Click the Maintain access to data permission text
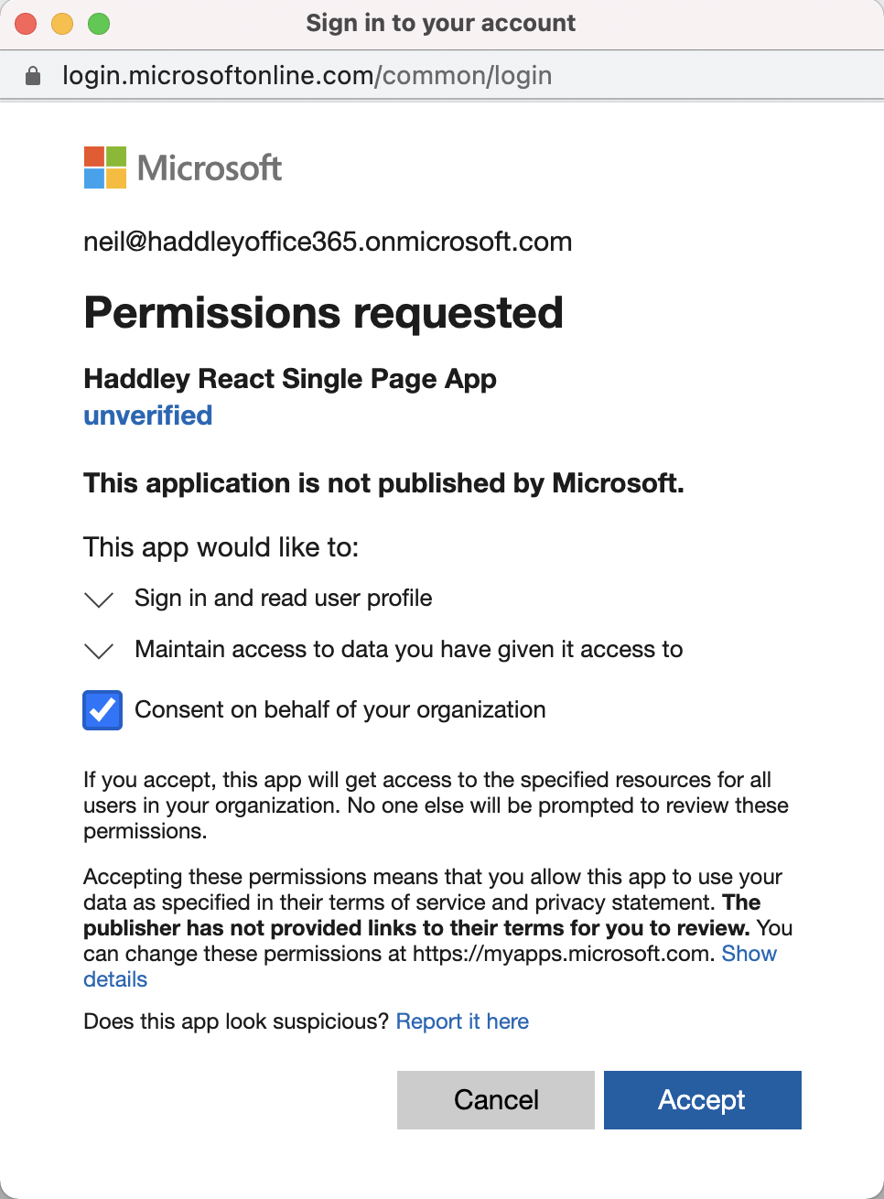Viewport: 884px width, 1199px height. (408, 650)
